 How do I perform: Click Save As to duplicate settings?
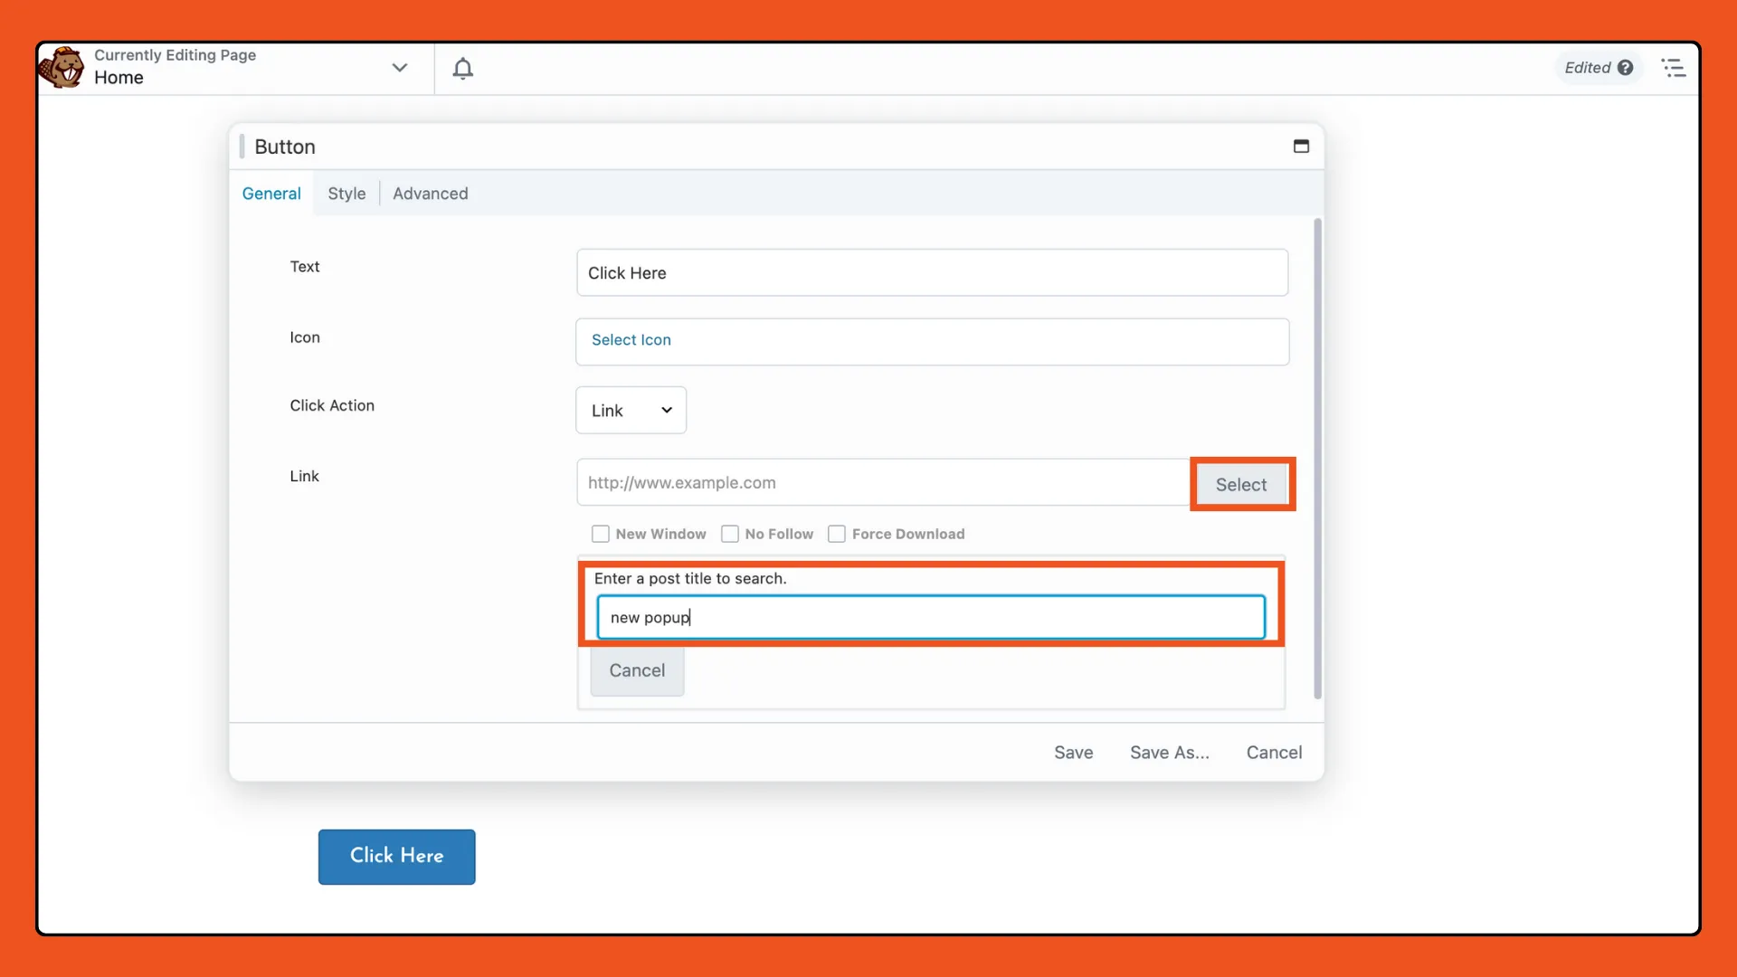click(1169, 752)
